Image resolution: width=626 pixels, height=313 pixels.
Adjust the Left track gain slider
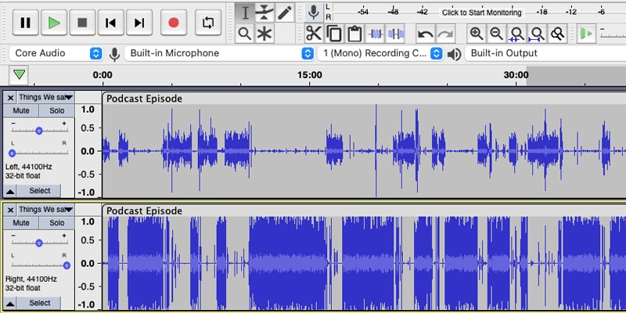39,131
